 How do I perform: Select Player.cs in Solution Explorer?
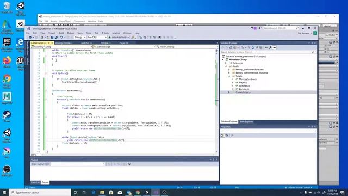click(243, 82)
